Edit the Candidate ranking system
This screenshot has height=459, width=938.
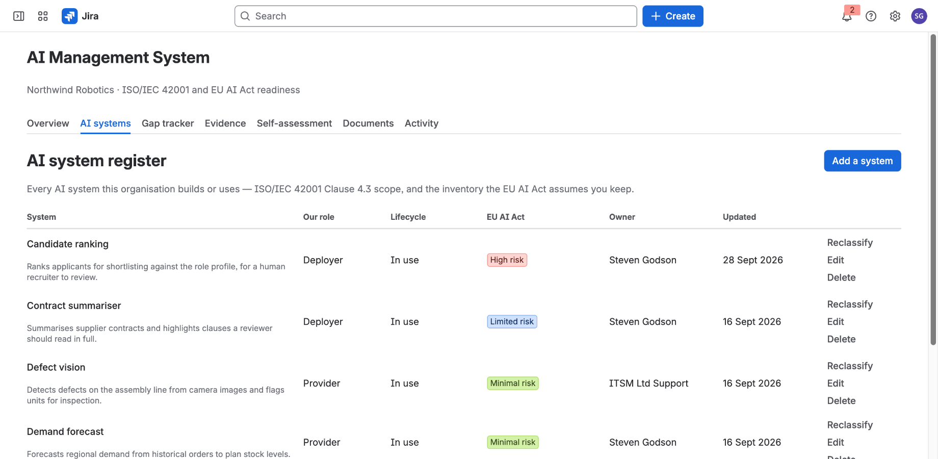[x=836, y=260]
